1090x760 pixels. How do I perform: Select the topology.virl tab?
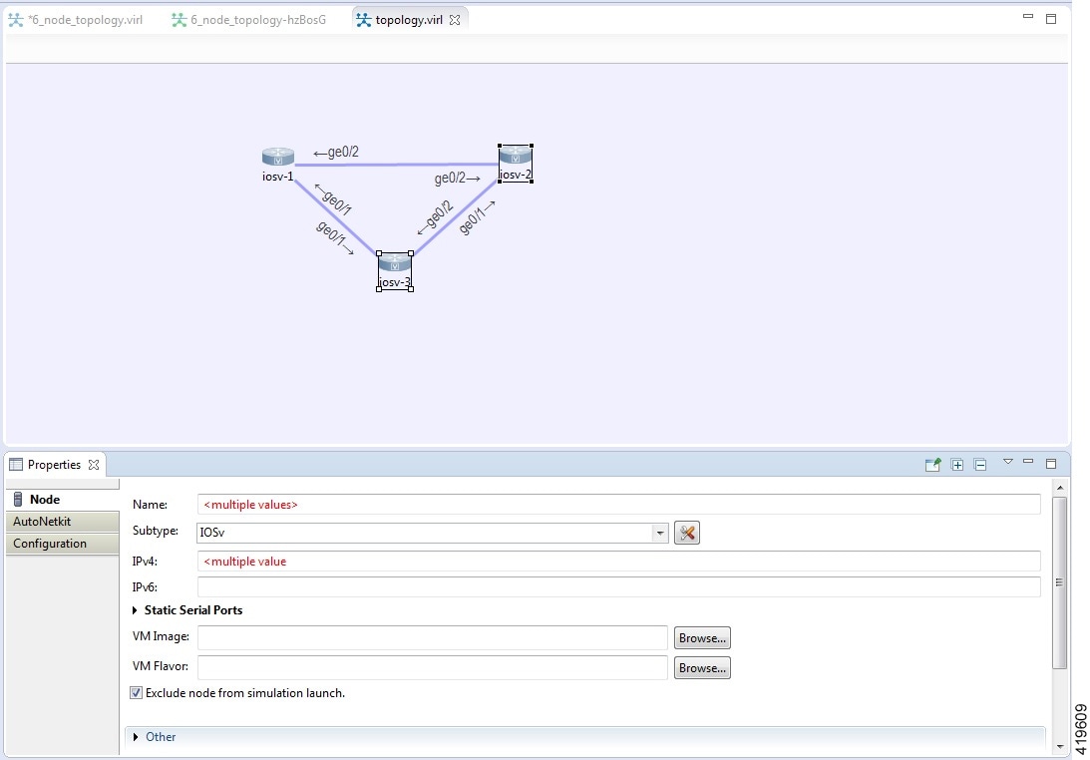[x=409, y=20]
